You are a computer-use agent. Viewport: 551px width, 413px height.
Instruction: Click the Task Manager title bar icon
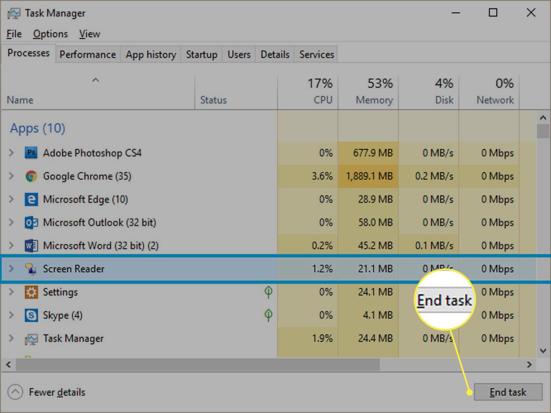tap(14, 13)
